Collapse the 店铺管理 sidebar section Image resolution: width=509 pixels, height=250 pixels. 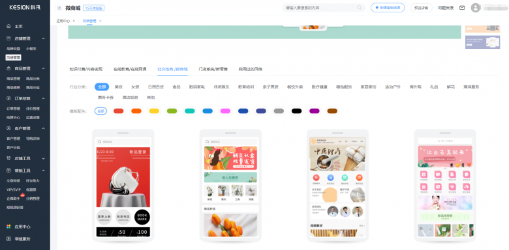coord(44,38)
